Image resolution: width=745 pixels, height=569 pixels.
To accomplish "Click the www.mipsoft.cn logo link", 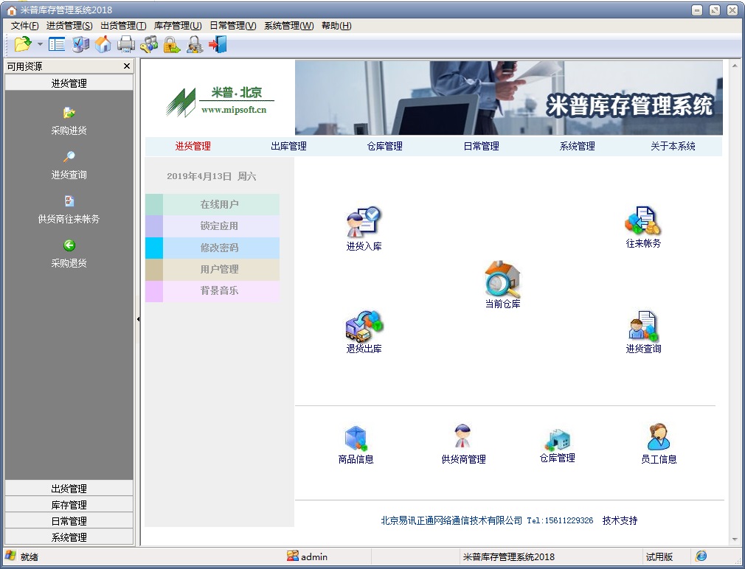I will (x=234, y=110).
